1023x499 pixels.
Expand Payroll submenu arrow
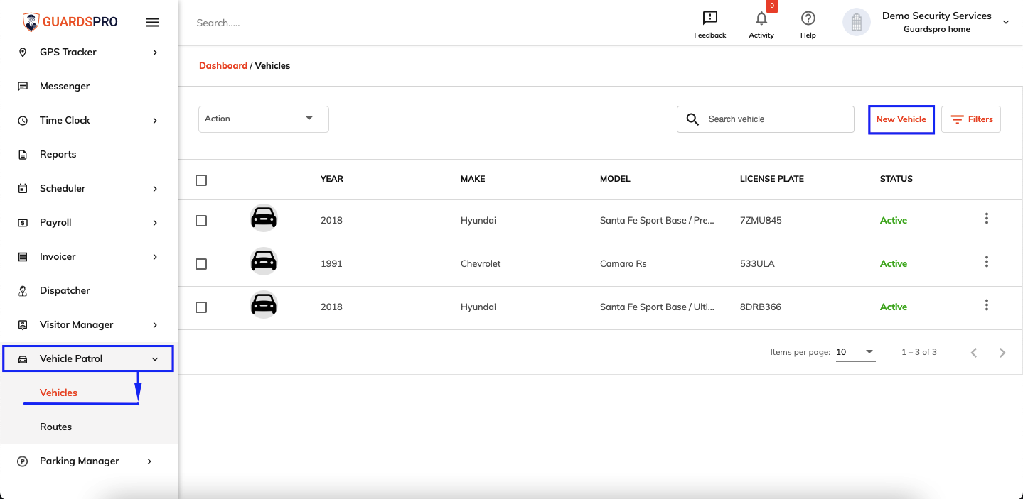(x=155, y=223)
